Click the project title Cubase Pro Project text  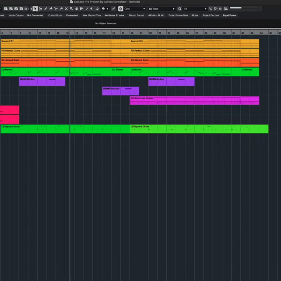coord(107,2)
